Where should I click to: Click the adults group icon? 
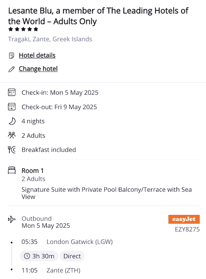[12, 135]
